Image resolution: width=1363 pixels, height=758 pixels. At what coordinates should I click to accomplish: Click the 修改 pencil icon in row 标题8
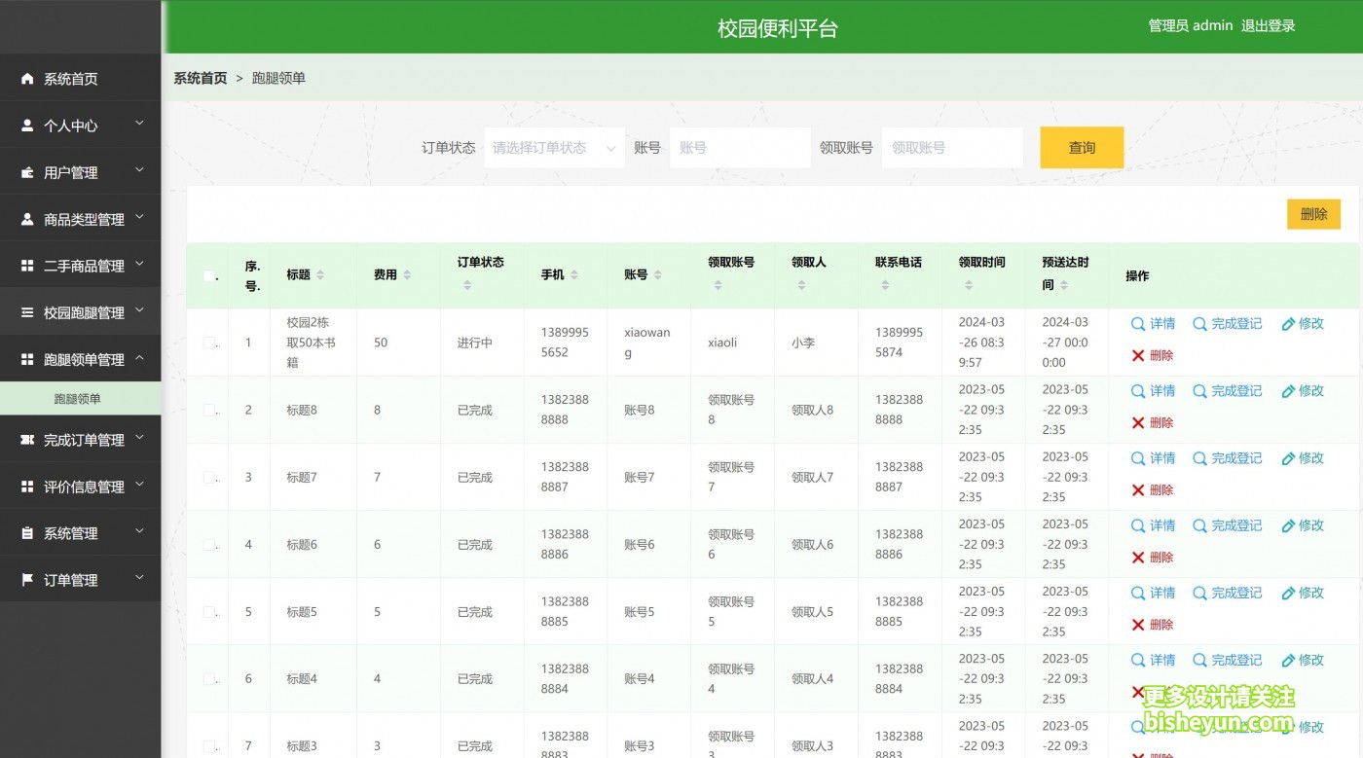(x=1288, y=391)
